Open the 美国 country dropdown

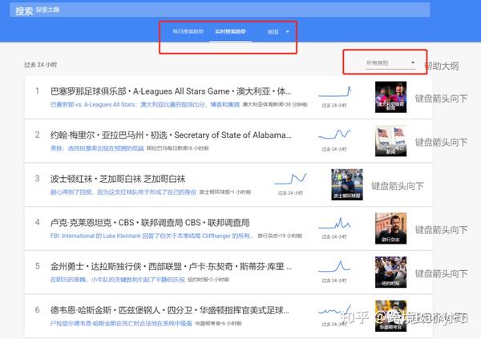(278, 32)
